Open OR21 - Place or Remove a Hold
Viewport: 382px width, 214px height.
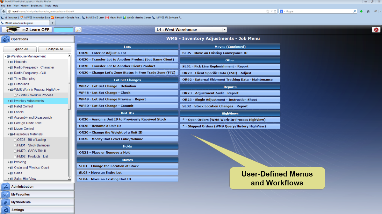127,153
